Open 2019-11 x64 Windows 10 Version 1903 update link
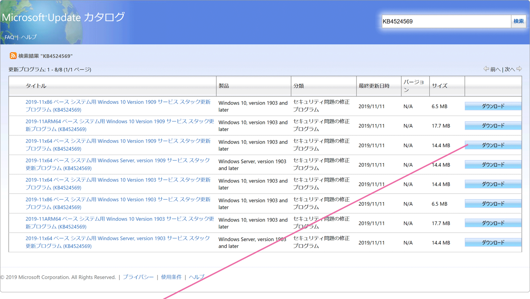Image resolution: width=530 pixels, height=299 pixels. [118, 184]
